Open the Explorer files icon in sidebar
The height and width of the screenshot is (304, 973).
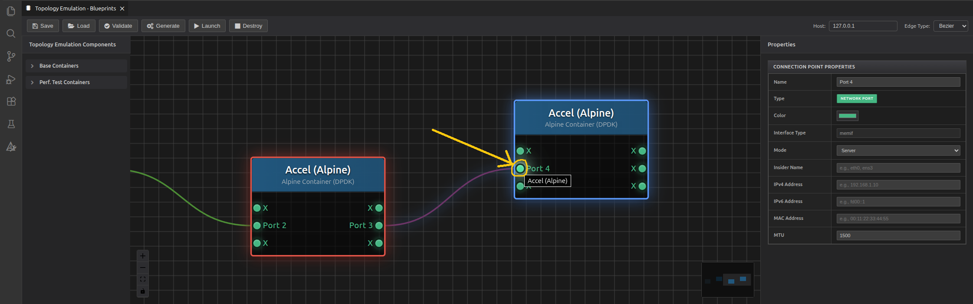[x=11, y=11]
